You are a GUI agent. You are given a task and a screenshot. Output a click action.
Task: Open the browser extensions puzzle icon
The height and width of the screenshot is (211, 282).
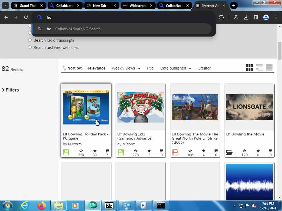[x=222, y=17]
